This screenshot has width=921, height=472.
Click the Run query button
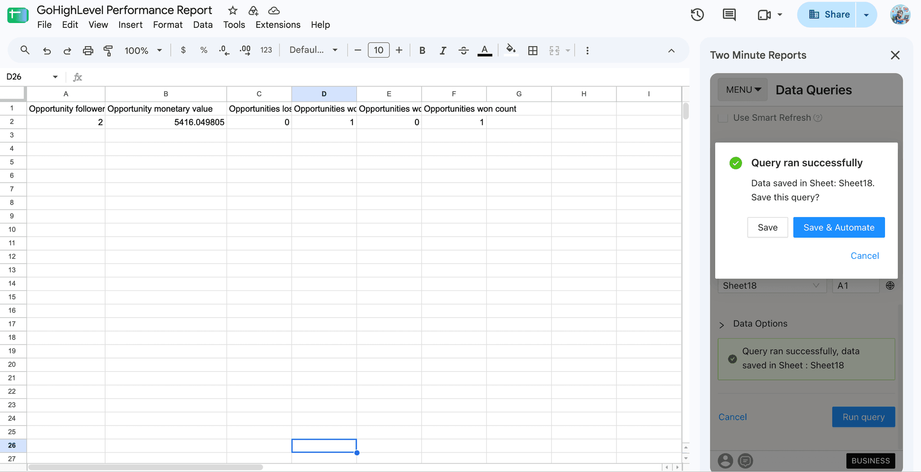863,417
